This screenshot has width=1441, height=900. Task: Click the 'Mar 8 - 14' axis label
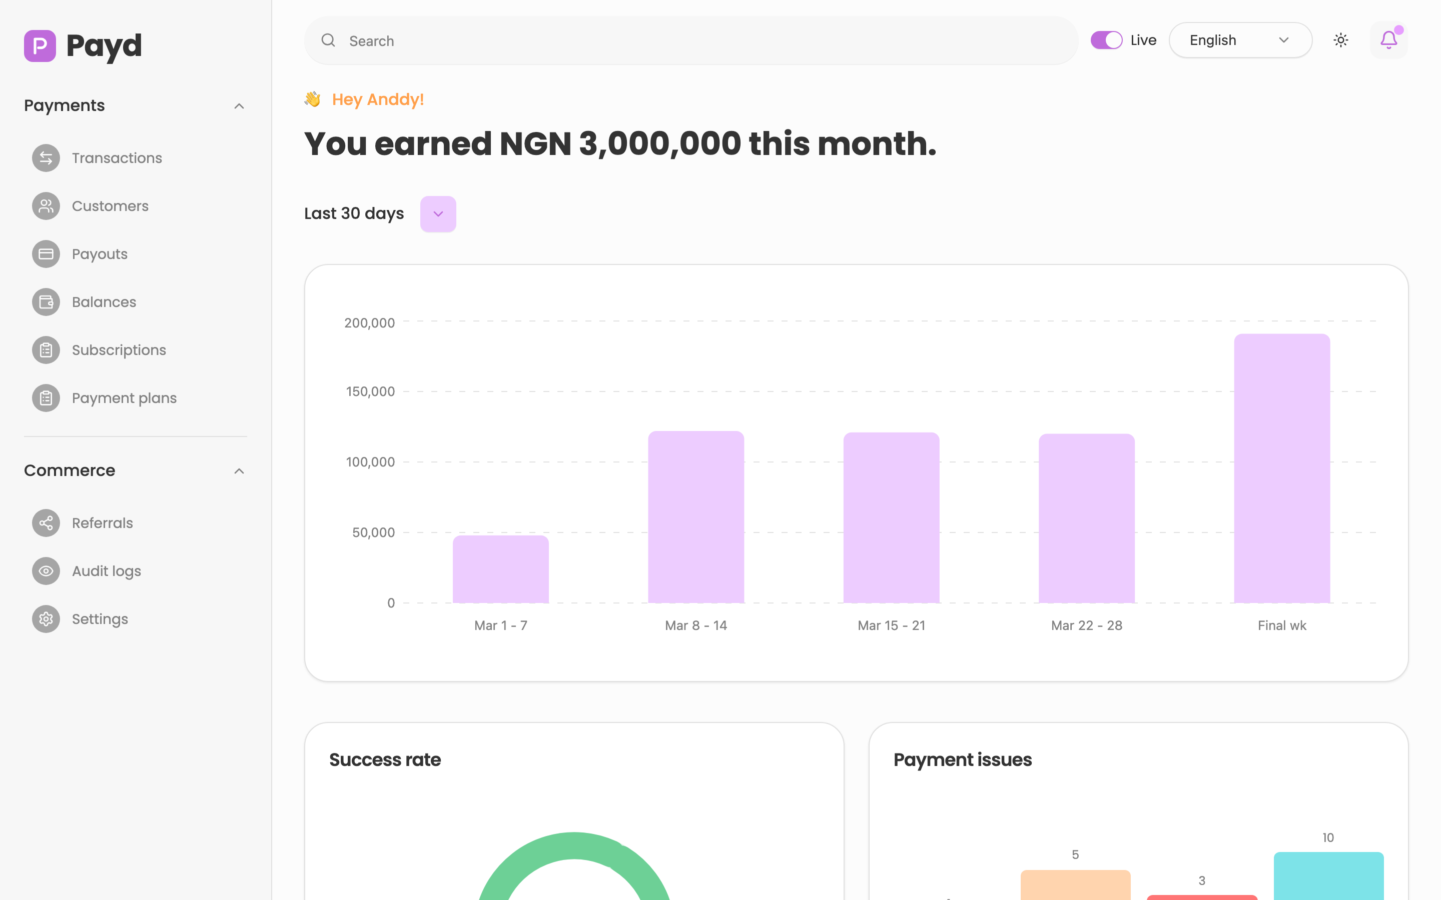(x=696, y=625)
